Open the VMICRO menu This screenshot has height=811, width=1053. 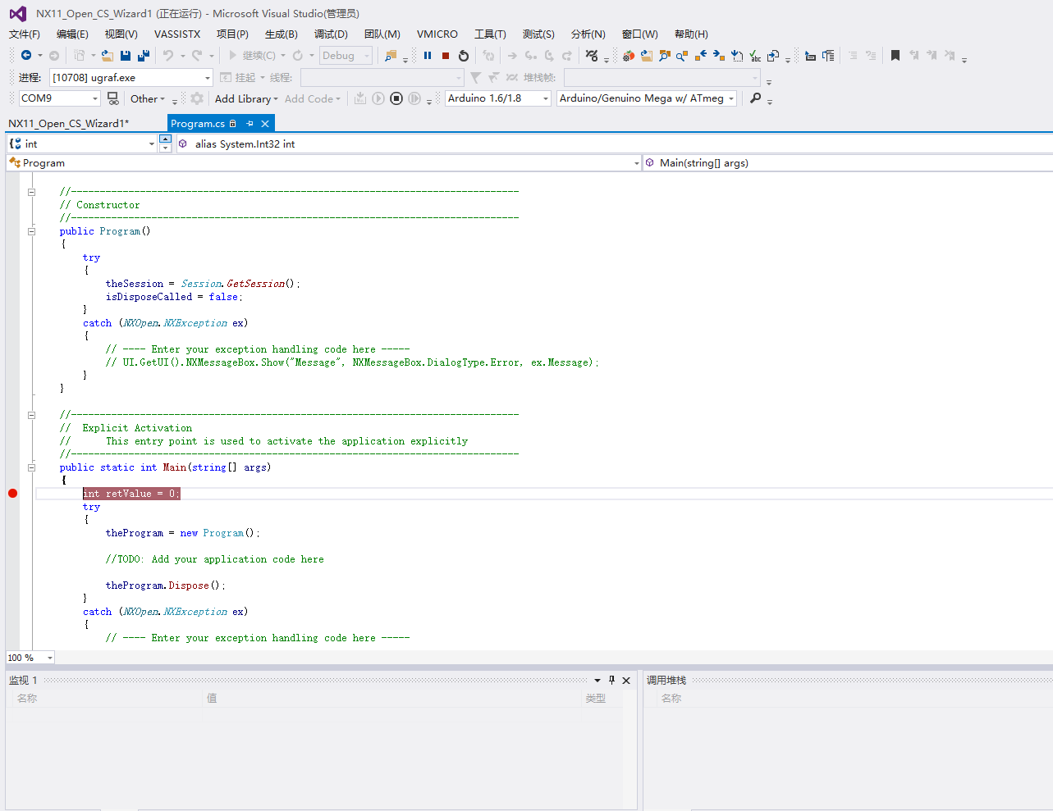coord(437,34)
